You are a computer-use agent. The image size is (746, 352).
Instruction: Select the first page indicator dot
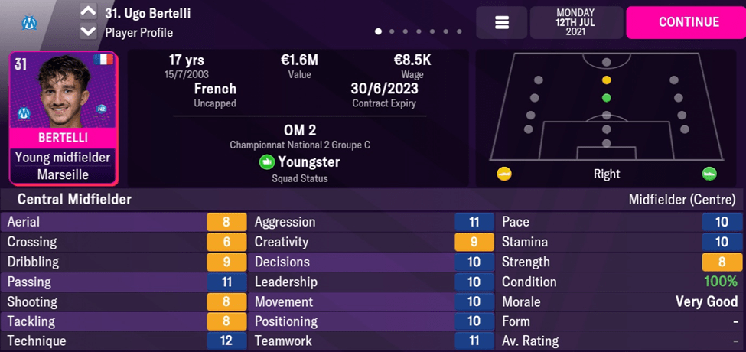(x=378, y=32)
